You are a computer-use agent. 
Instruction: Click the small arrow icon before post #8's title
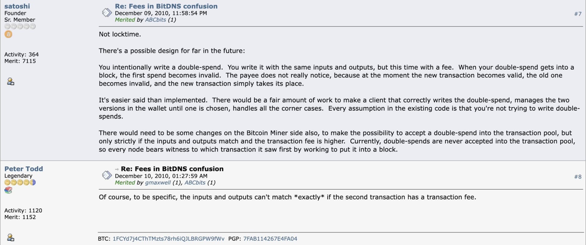(117, 169)
